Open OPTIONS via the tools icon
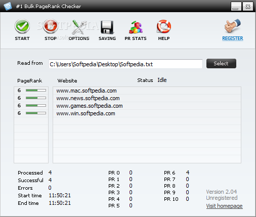The image size is (256, 217). (x=79, y=27)
